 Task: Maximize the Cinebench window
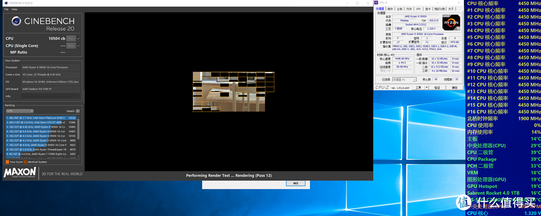(x=357, y=3)
